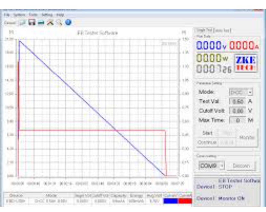Click the EB Tester Software chart title
Screen dimensions: 266x212
pos(97,33)
